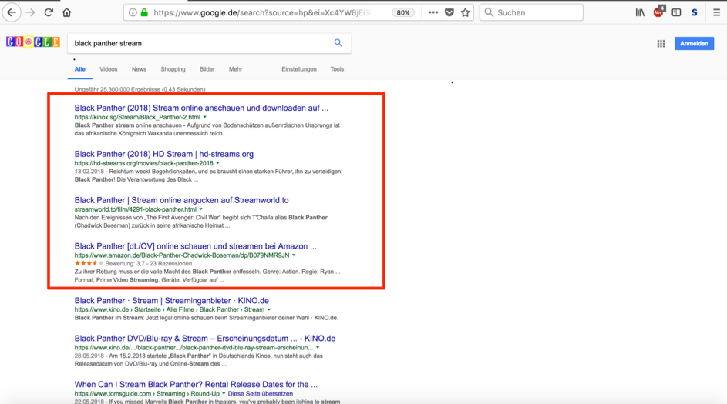Click the Anmelden sign-in button
Screen dimensions: 727x404
point(694,44)
